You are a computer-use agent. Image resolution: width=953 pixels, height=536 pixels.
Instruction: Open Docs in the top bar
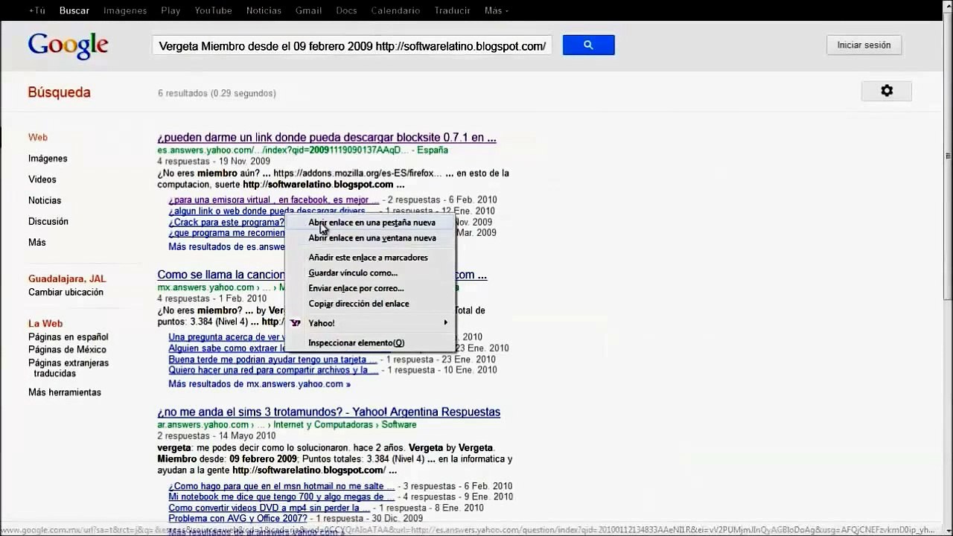(x=346, y=10)
